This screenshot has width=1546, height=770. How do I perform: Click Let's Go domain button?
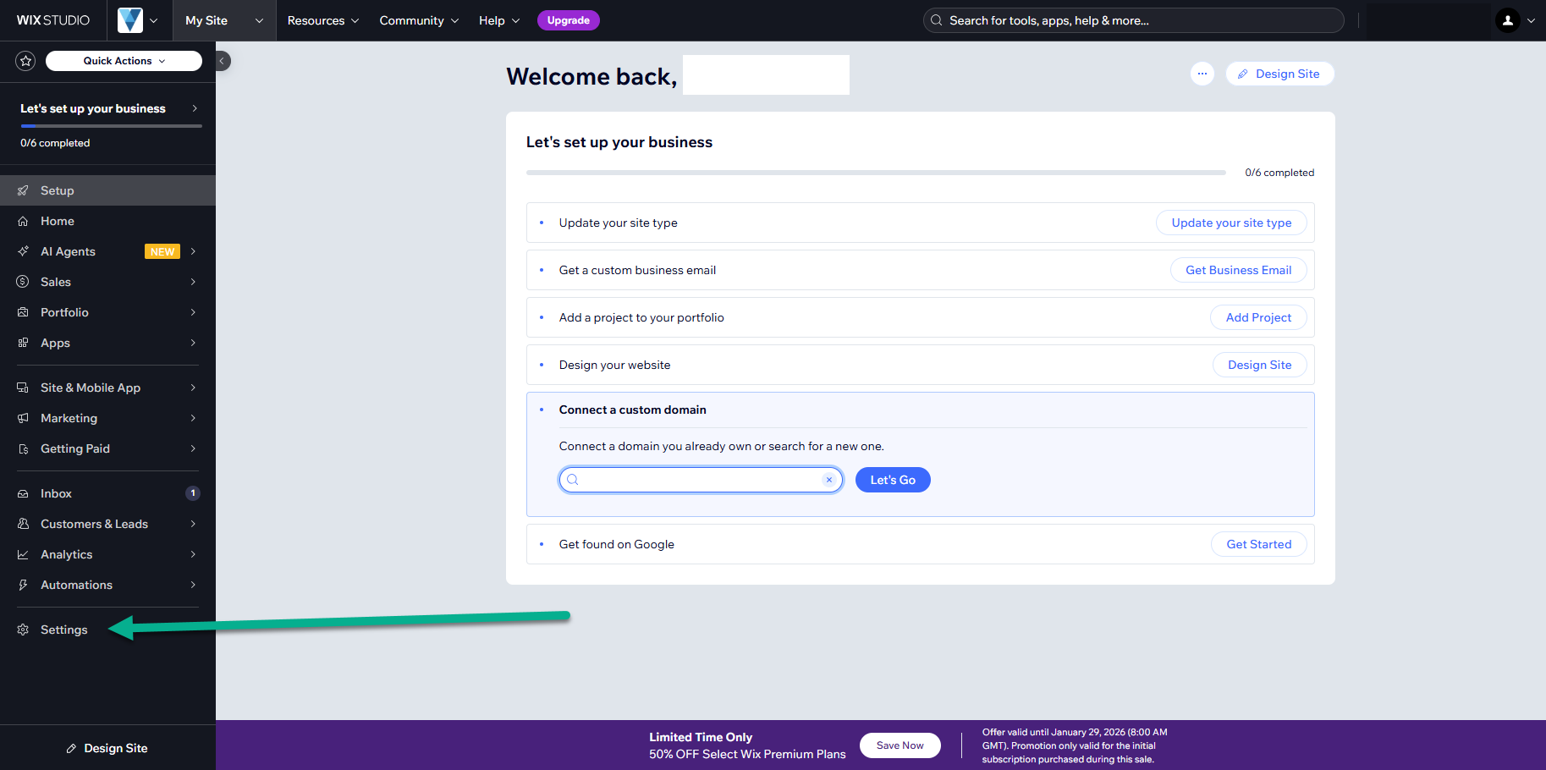coord(893,480)
